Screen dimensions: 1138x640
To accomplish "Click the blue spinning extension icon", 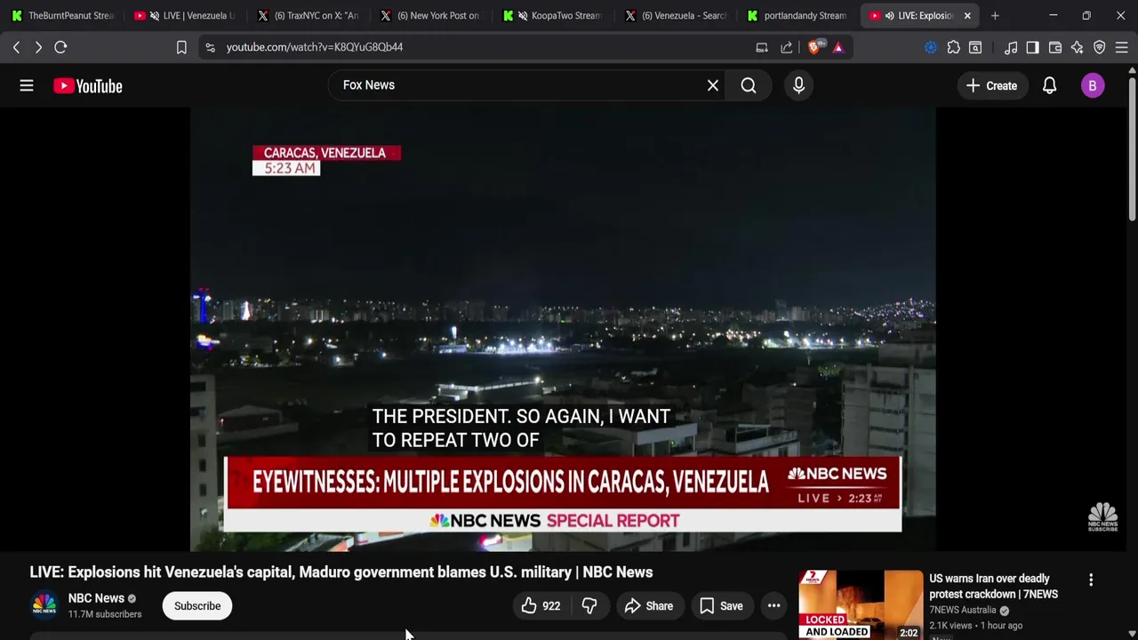I will tap(931, 47).
